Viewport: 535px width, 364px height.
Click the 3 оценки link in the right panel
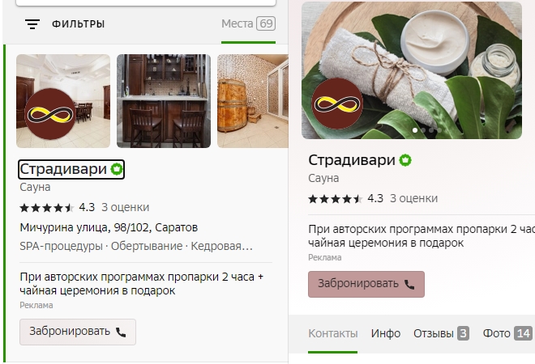(414, 198)
